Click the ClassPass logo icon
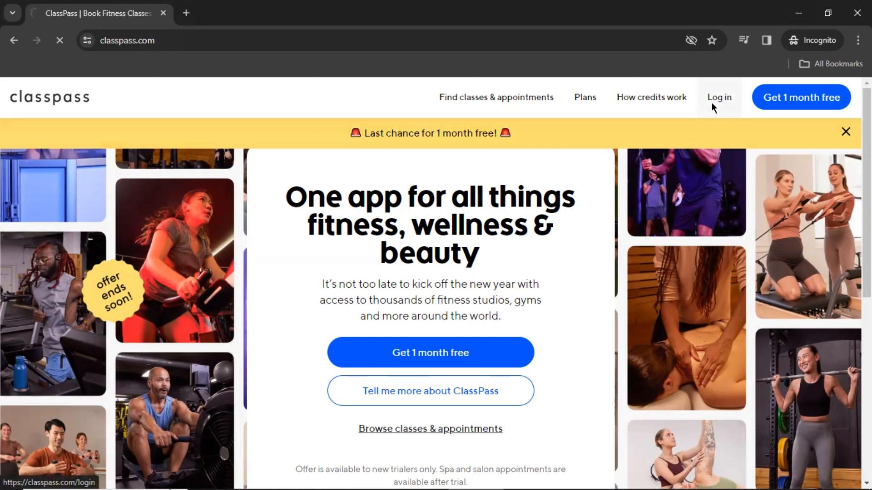 (50, 97)
